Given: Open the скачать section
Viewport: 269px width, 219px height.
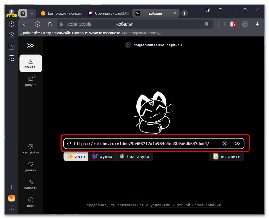Looking at the screenshot, I should point(31,63).
